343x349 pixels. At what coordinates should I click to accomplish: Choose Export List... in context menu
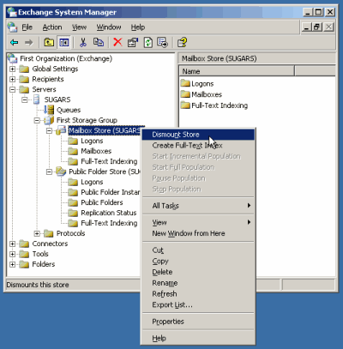[198, 304]
